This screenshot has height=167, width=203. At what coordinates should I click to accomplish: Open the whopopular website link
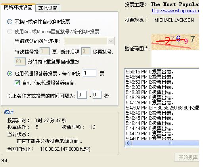[175, 11]
